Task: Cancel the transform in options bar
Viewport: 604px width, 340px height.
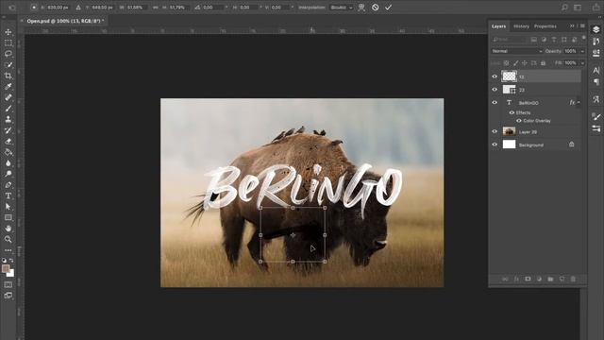Action: (x=376, y=8)
